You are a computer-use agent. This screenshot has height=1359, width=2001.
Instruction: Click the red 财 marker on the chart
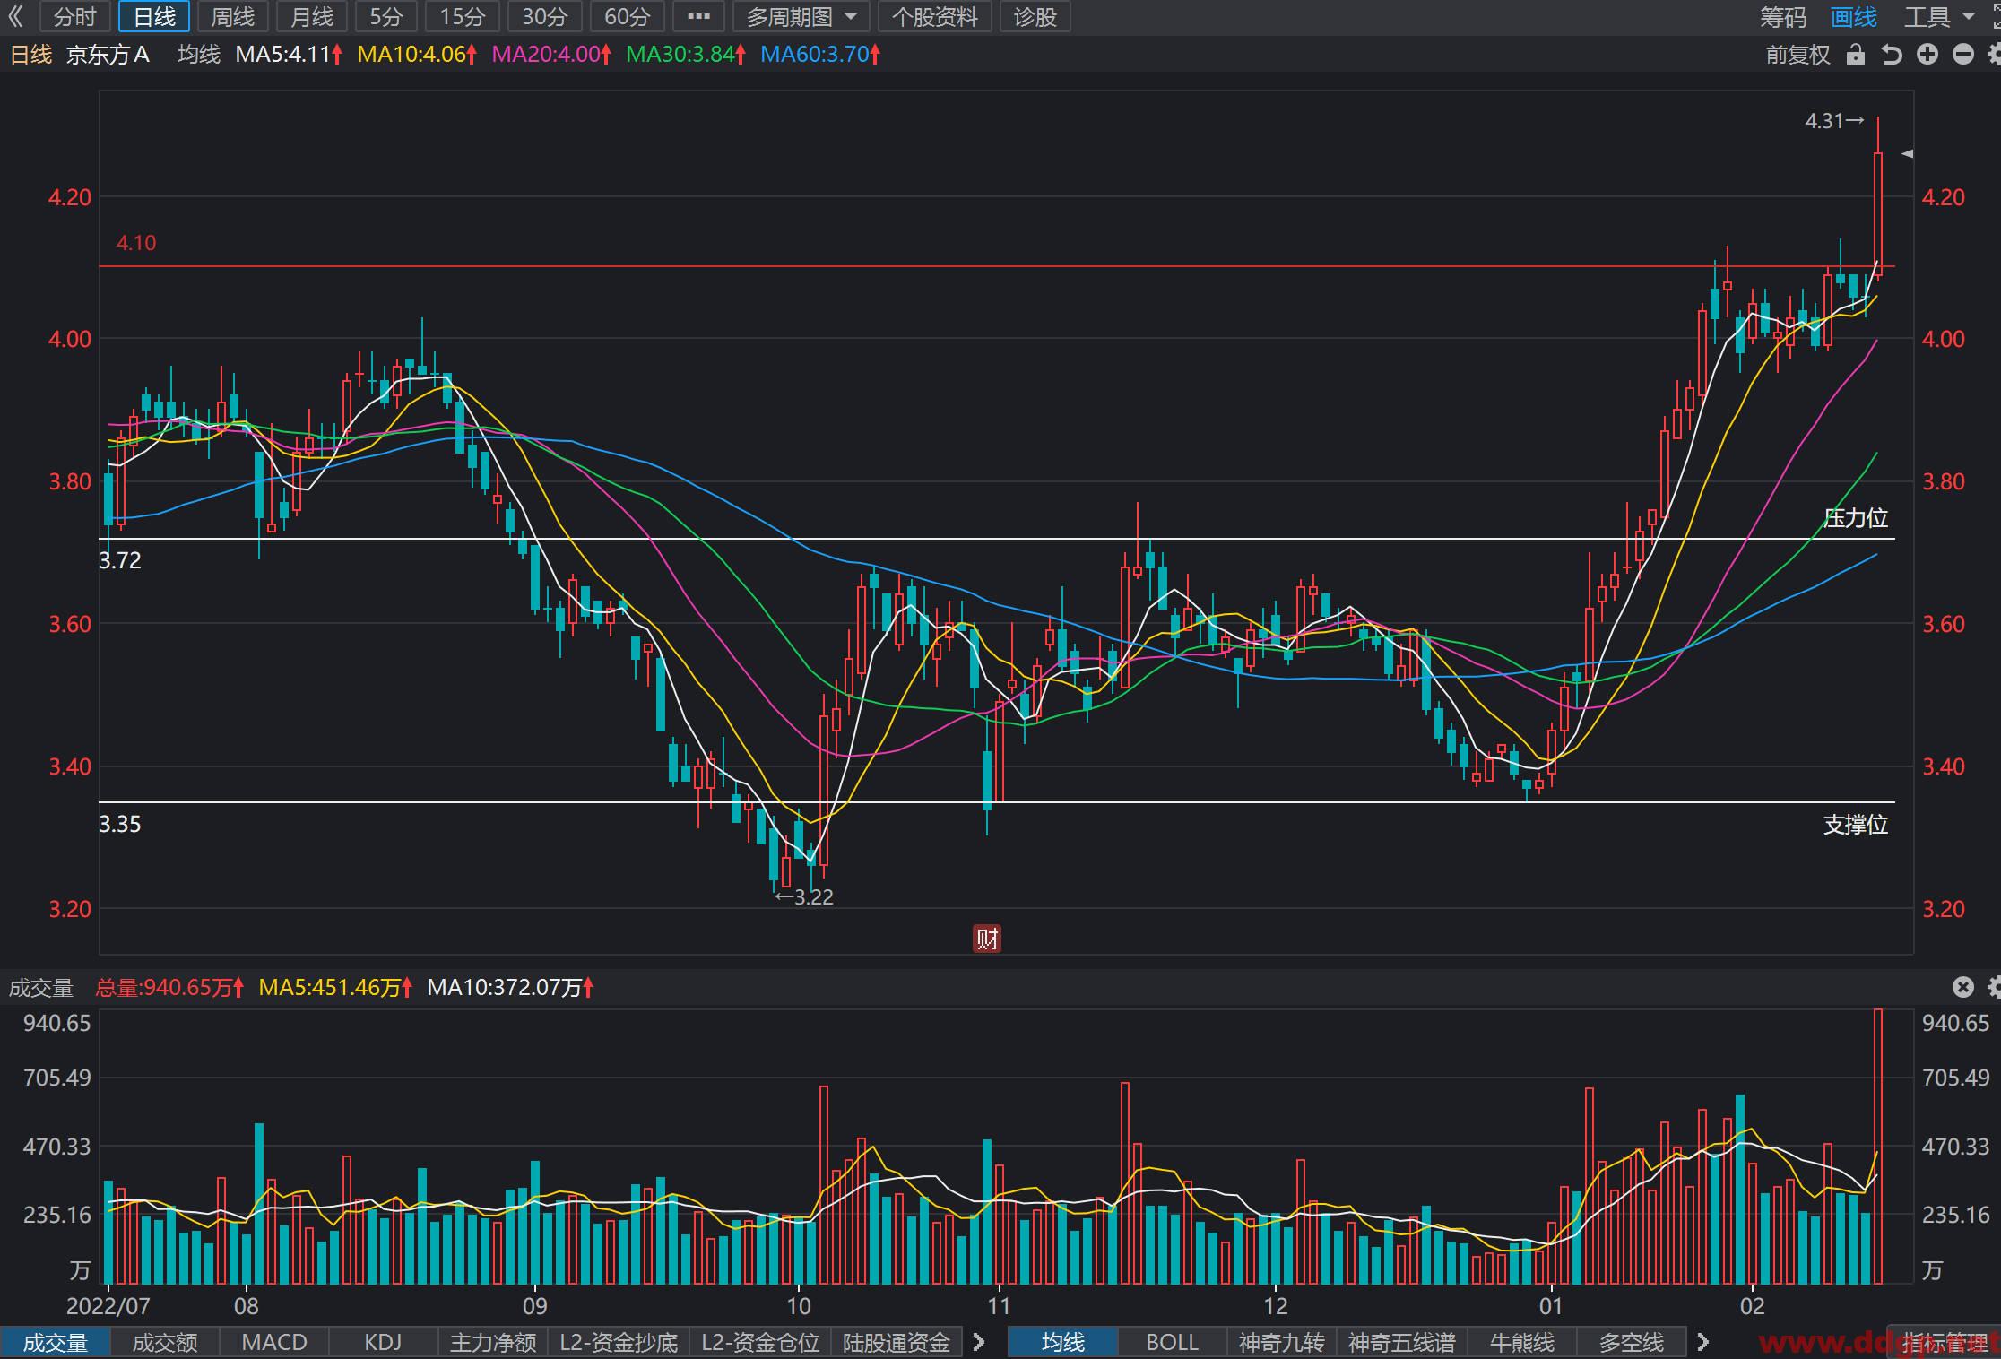click(987, 939)
